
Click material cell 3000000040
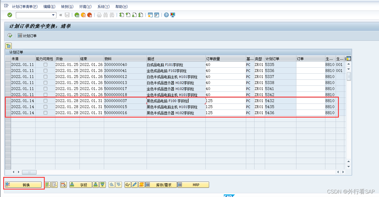pyautogui.click(x=125, y=65)
